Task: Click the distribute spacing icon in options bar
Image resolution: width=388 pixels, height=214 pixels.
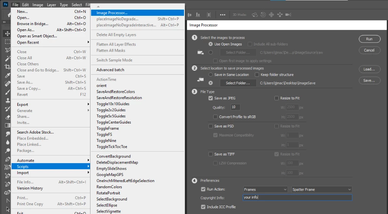Action: coord(209,15)
